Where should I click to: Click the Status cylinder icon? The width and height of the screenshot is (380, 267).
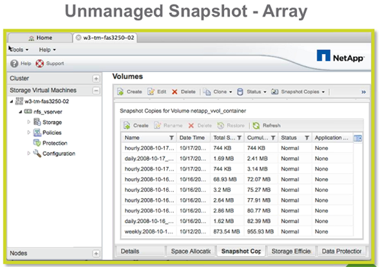click(x=240, y=92)
